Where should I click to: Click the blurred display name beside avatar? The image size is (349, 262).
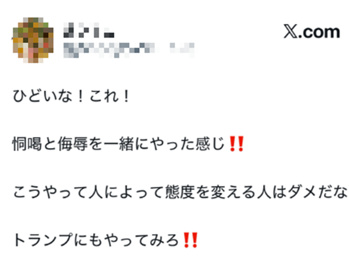[x=89, y=30]
